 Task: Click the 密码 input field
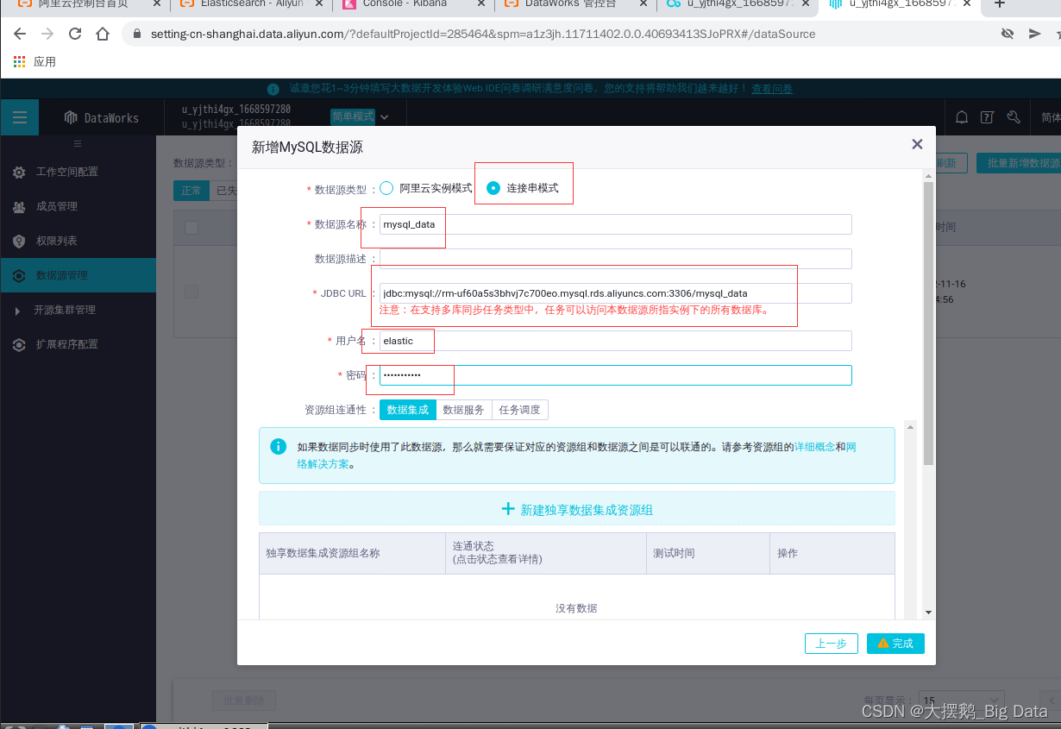click(x=616, y=375)
